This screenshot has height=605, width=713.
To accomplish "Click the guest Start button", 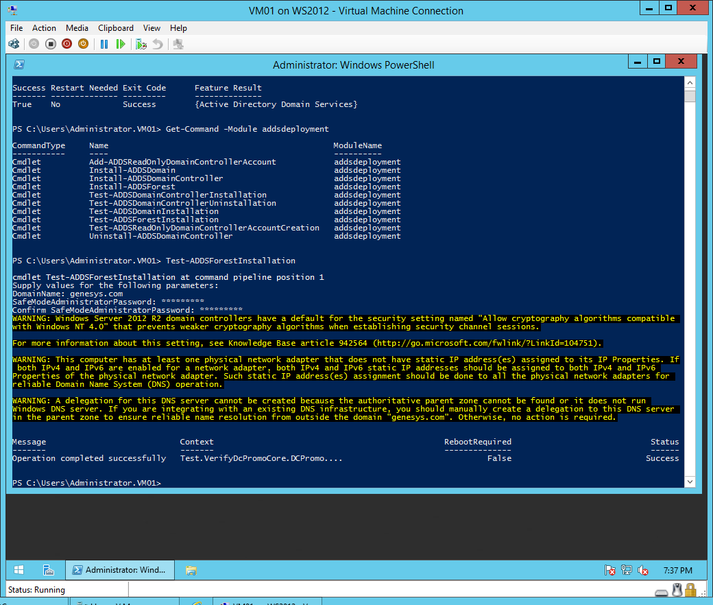I will tap(19, 570).
